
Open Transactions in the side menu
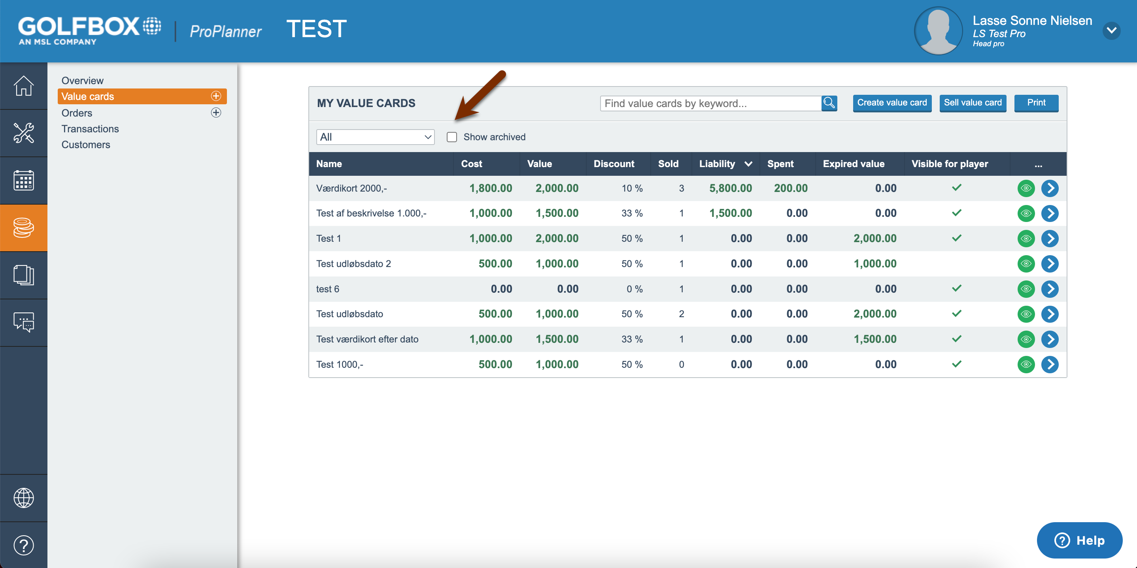[90, 129]
